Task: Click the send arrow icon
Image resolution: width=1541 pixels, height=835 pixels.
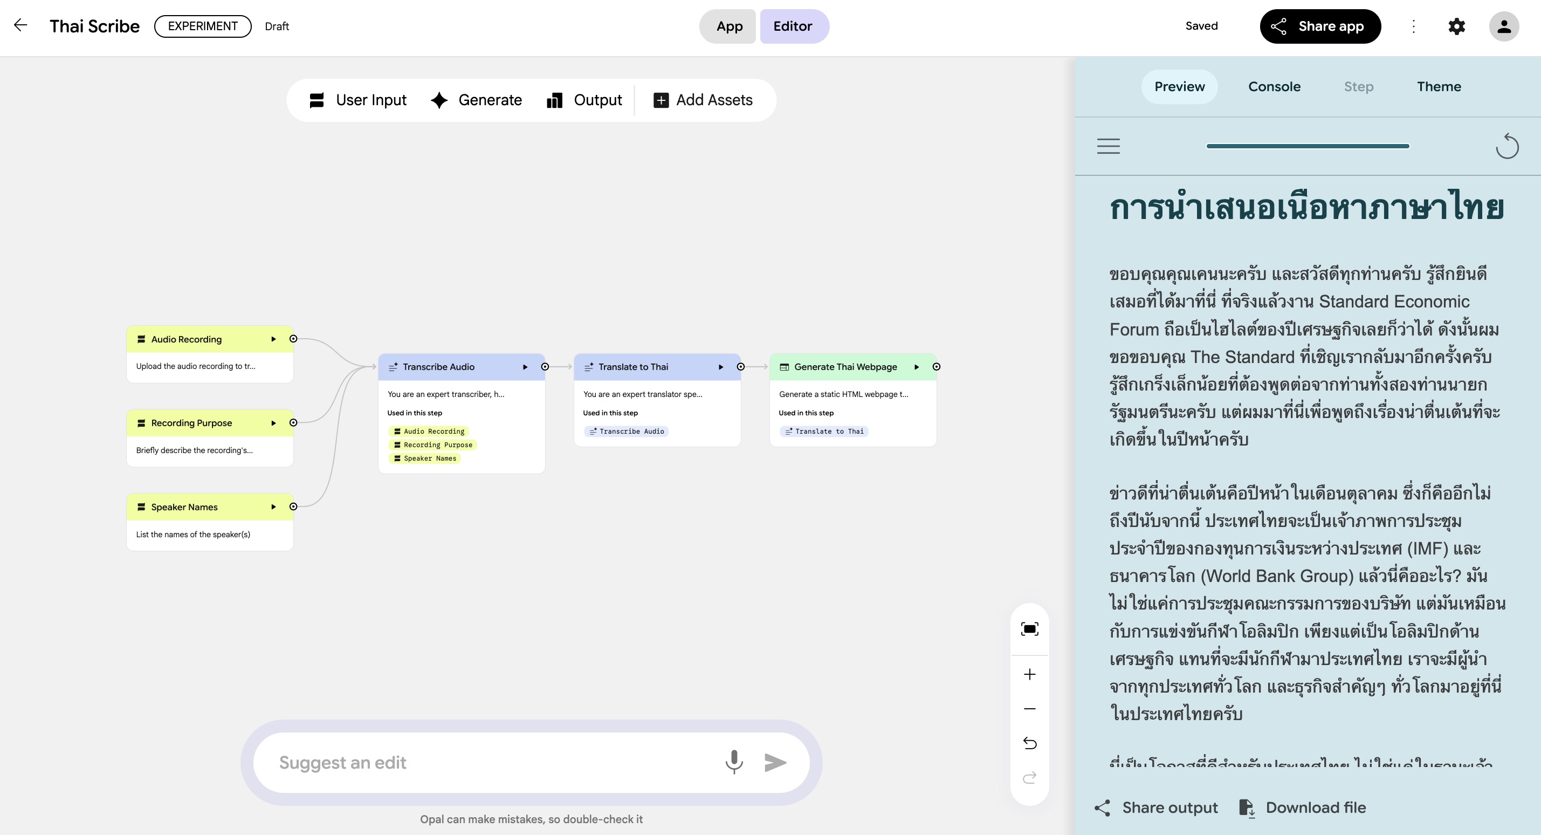Action: pos(775,762)
